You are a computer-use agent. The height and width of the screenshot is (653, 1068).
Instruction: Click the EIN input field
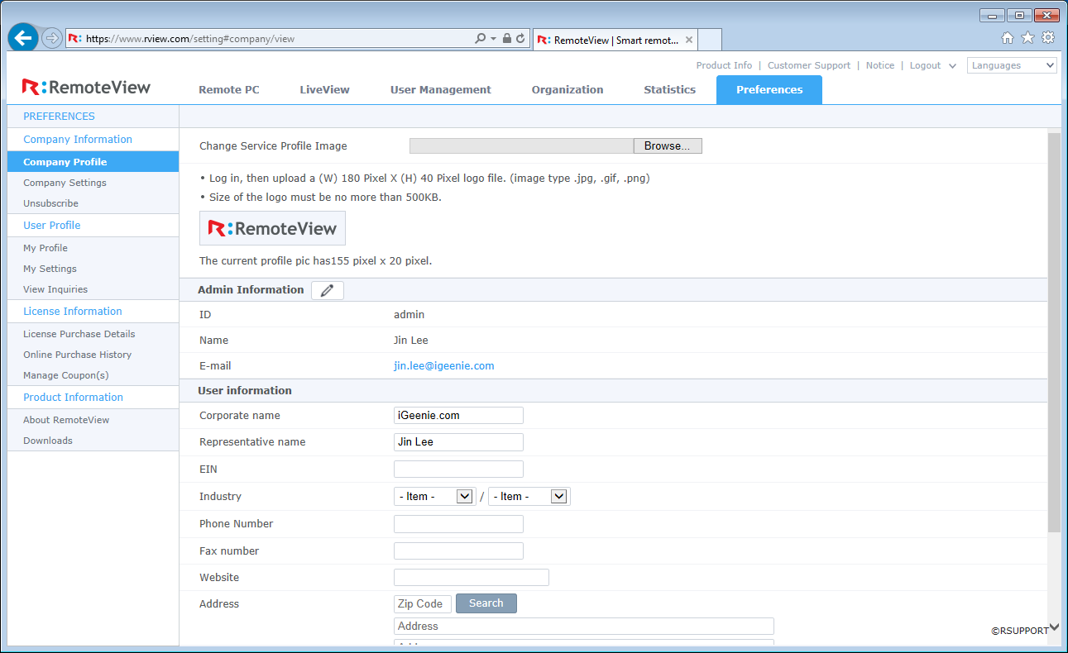pos(458,469)
